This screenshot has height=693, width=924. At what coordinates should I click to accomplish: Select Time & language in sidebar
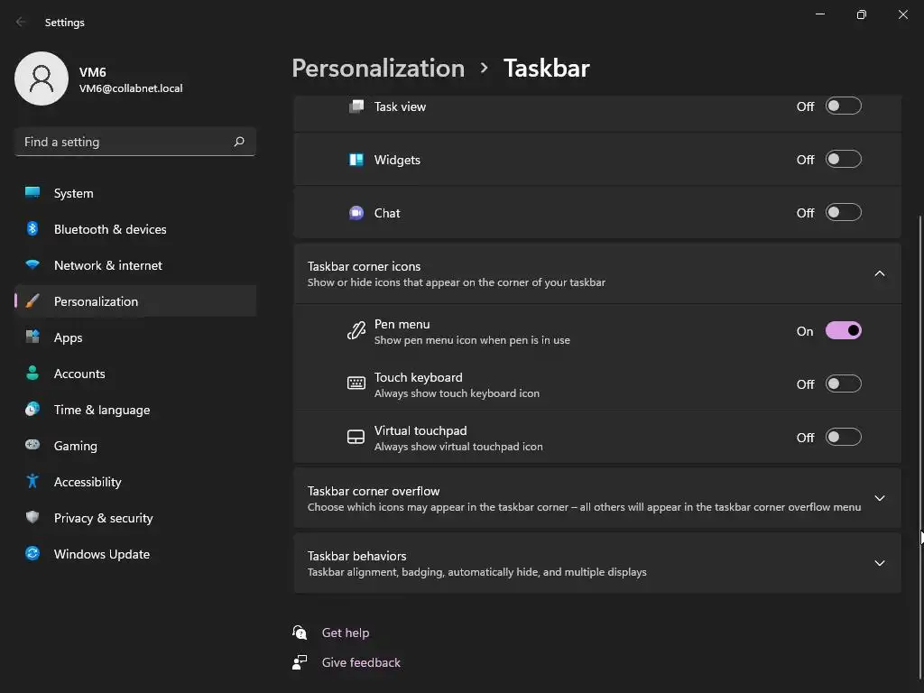[101, 410]
